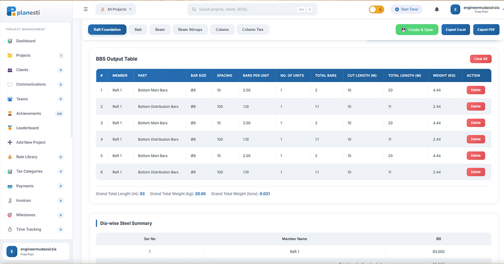
Task: Flip the theme toggle switch
Action: (376, 9)
